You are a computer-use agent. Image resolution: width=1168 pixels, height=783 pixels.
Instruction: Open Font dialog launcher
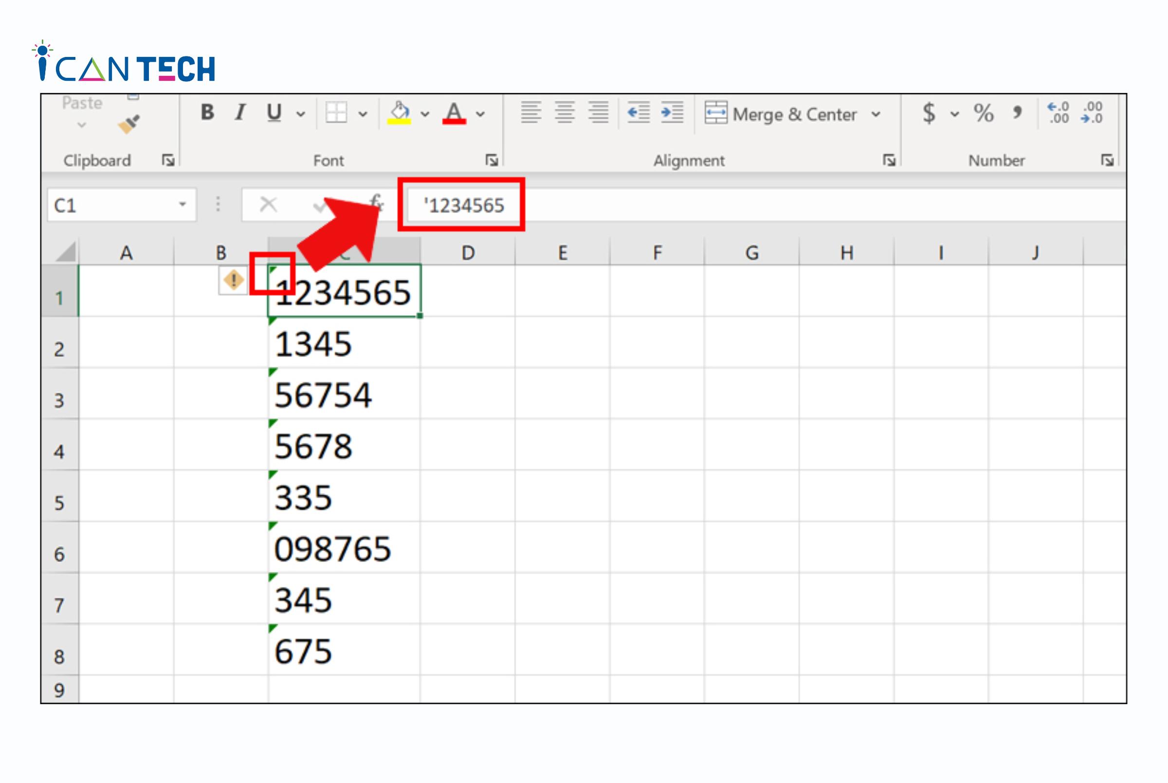click(x=492, y=160)
